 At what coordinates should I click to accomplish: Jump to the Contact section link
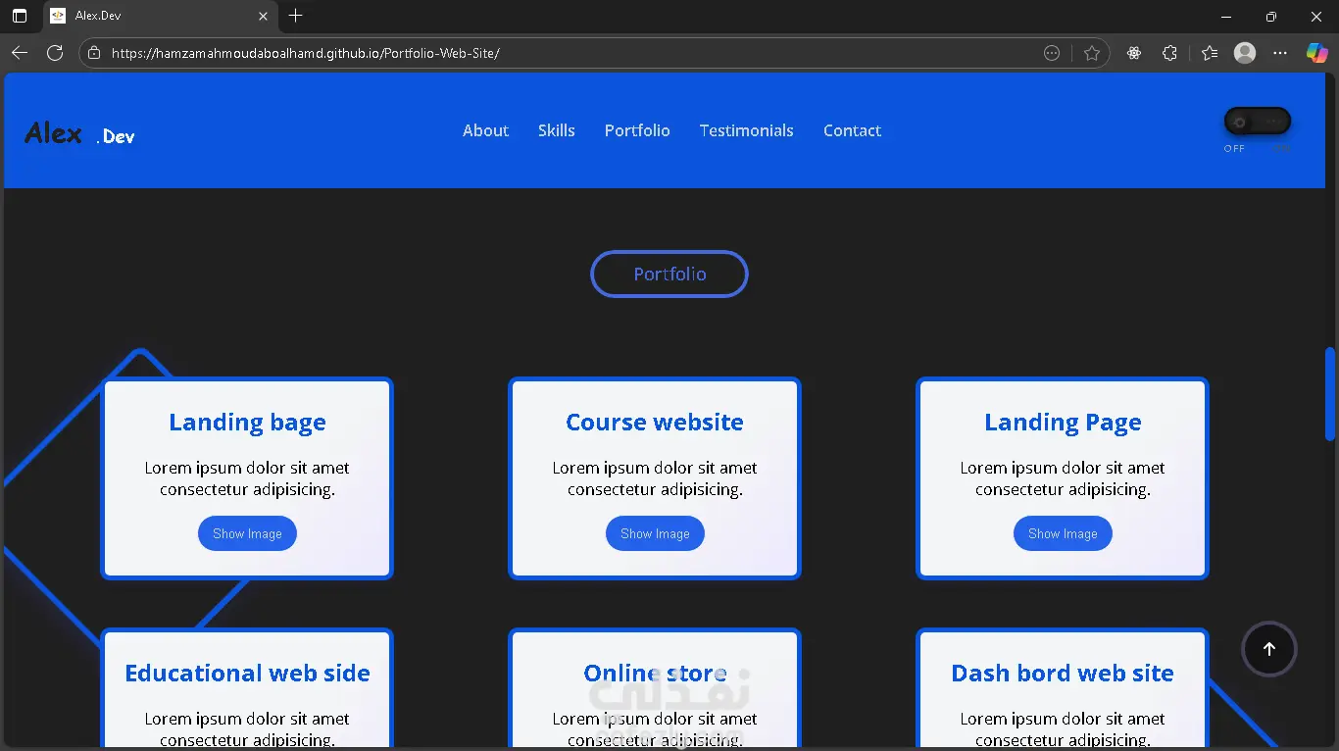pos(852,130)
